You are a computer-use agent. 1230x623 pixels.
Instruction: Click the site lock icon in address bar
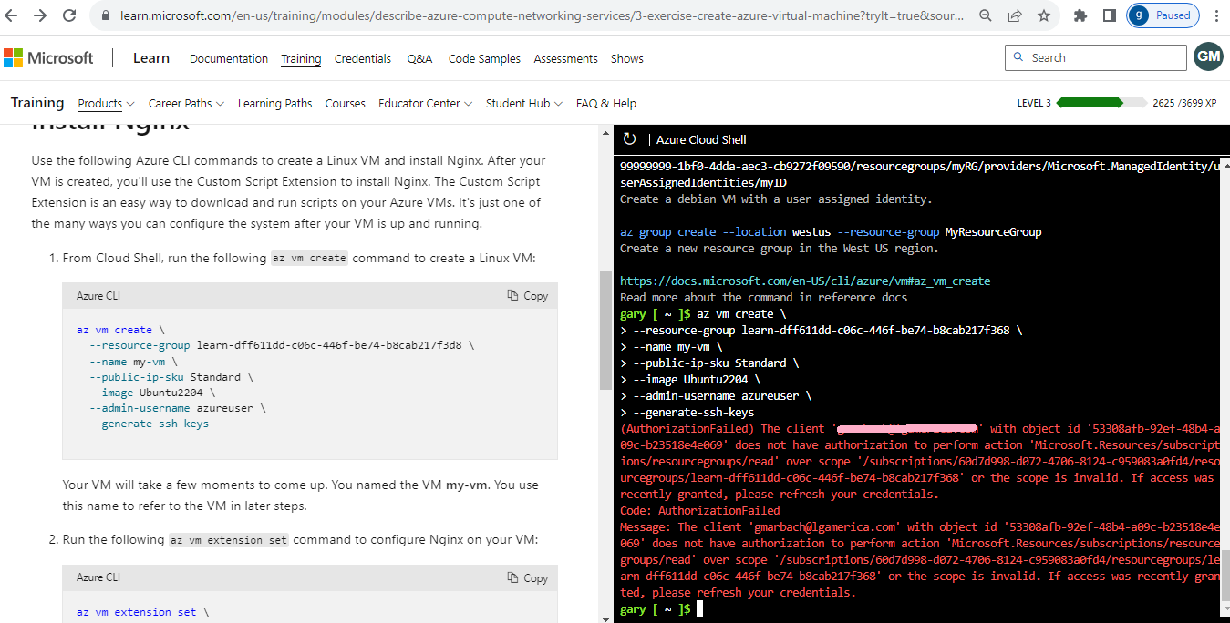[x=106, y=15]
